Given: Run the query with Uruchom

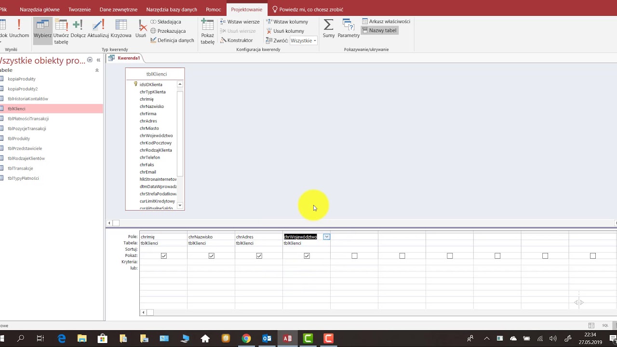Looking at the screenshot, I should 19,29.
